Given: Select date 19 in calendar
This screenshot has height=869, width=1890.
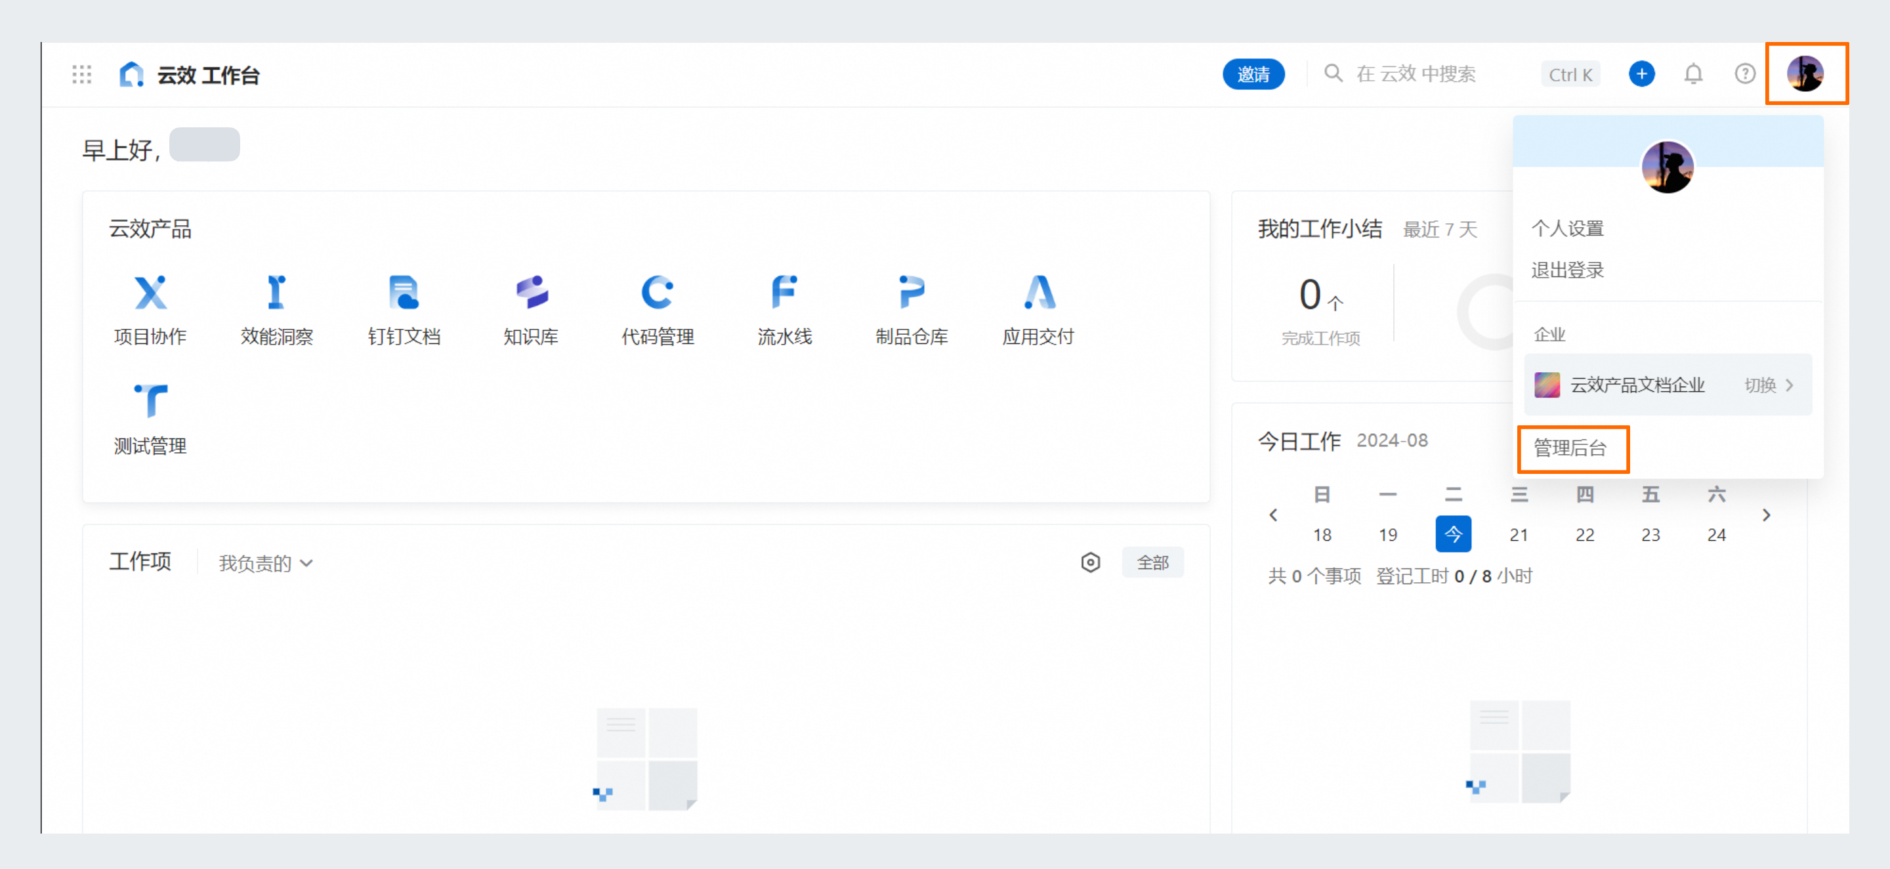Looking at the screenshot, I should click(x=1387, y=534).
